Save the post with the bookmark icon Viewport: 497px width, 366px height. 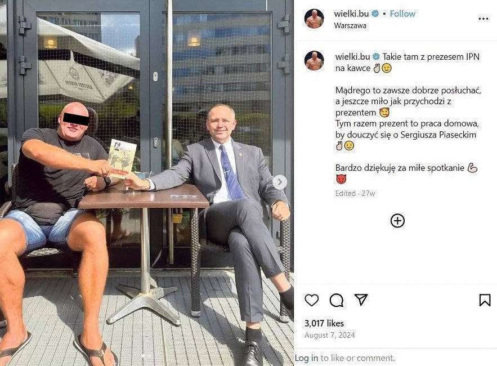pos(485,300)
